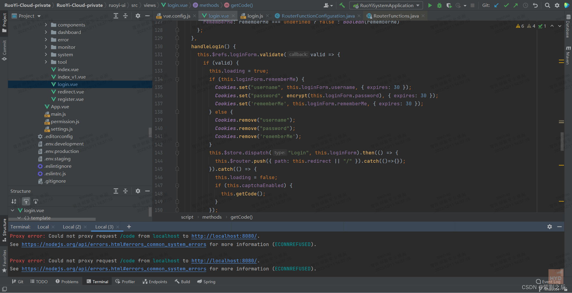
Task: Roll back changes with the undo arrow icon
Action: pyautogui.click(x=535, y=5)
